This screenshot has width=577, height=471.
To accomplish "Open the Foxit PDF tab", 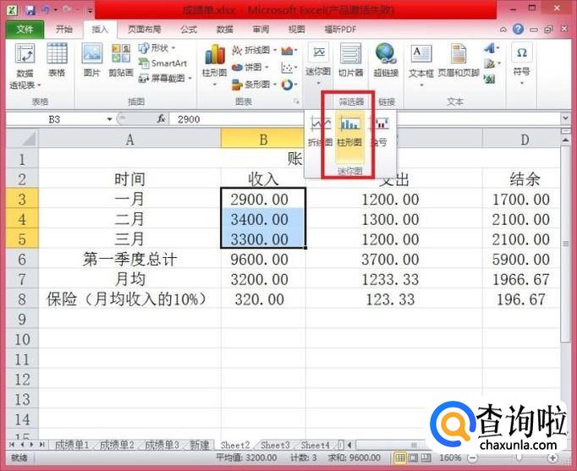I will pyautogui.click(x=340, y=30).
